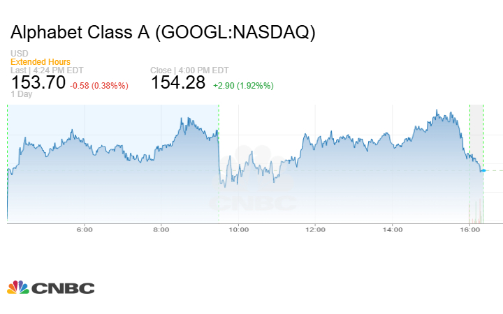Click the closing price 154.28
This screenshot has width=503, height=314.
pyautogui.click(x=178, y=83)
